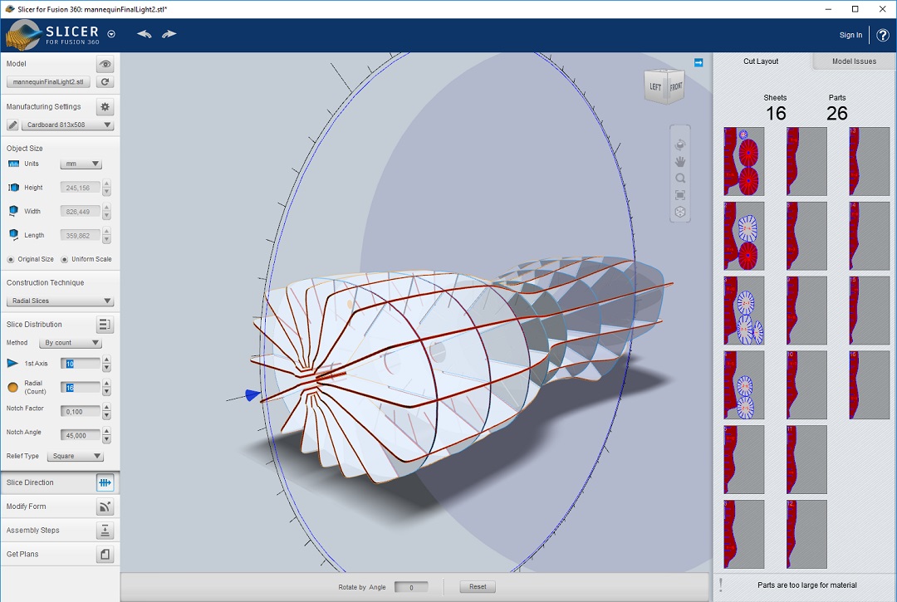This screenshot has height=602, width=897.
Task: Click the Parts count 26
Action: click(x=837, y=113)
